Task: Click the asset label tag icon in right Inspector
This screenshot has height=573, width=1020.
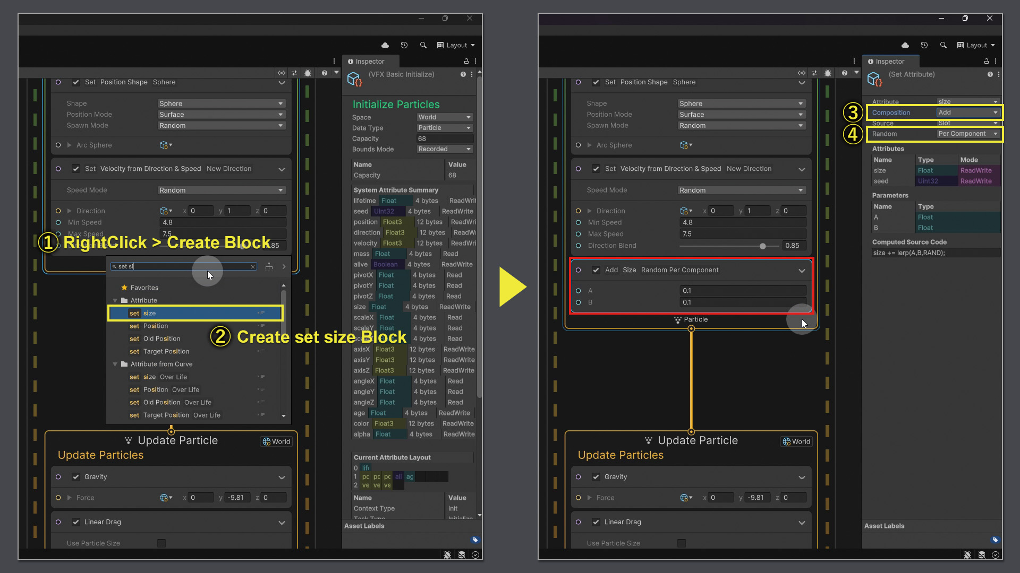Action: (995, 540)
